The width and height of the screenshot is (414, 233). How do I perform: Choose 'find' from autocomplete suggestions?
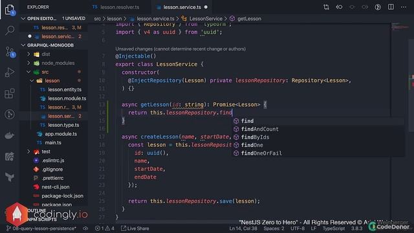(318, 121)
